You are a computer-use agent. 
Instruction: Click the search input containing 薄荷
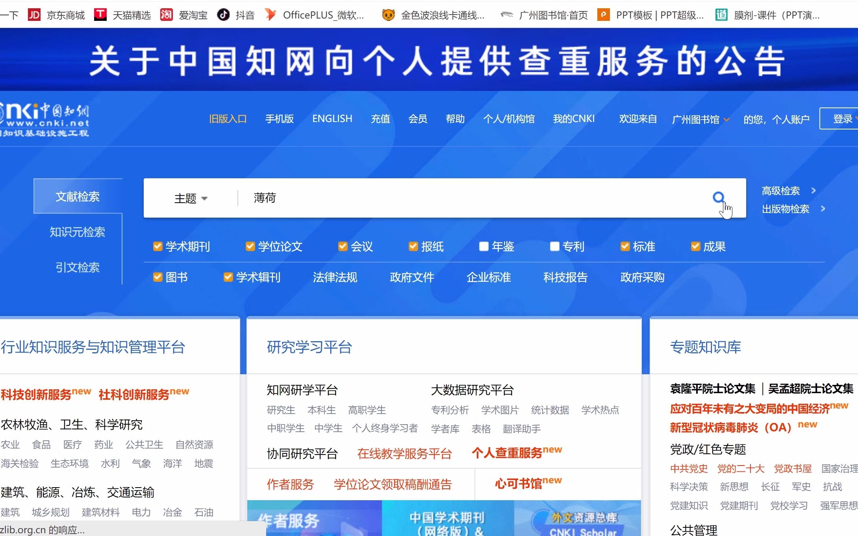point(473,198)
